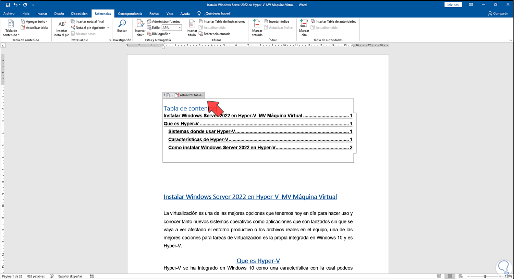Switch to Read Mode view in status bar

[x=439, y=276]
